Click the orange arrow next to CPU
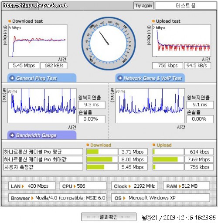The width and height of the screenshot is (218, 223). [75, 186]
